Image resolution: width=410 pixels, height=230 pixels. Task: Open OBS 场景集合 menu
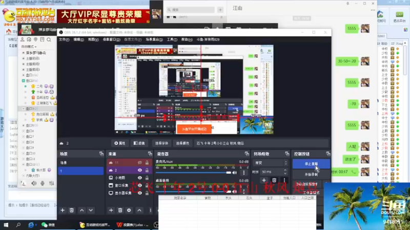point(154,40)
